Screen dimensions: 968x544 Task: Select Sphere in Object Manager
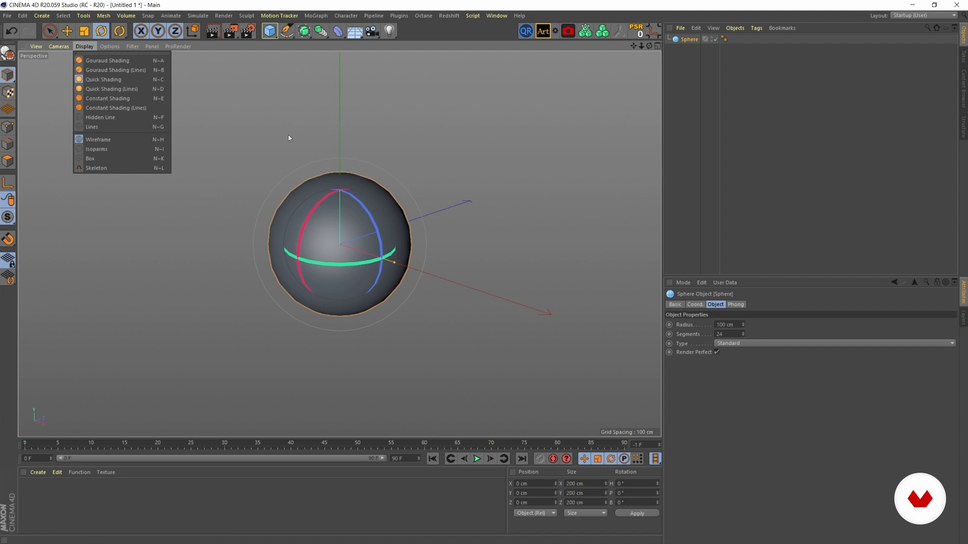[x=689, y=39]
